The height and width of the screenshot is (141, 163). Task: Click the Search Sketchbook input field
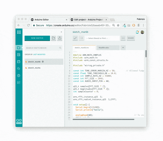click(43, 48)
